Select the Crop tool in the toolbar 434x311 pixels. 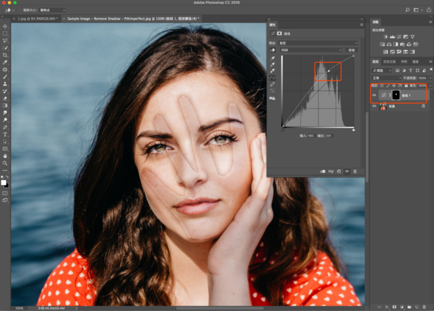point(5,55)
